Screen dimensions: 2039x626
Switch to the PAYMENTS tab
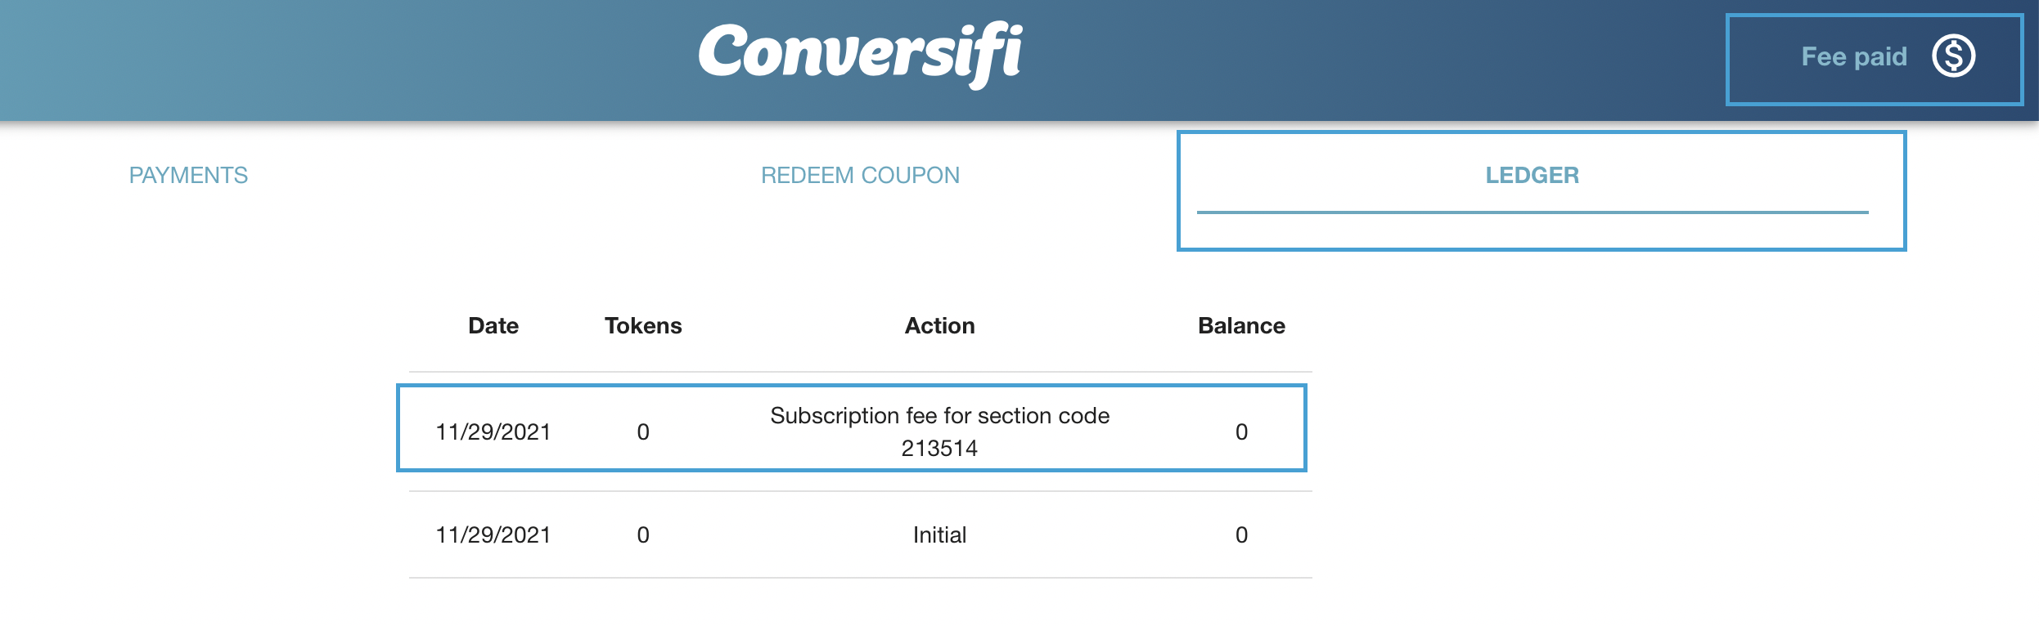(x=188, y=175)
